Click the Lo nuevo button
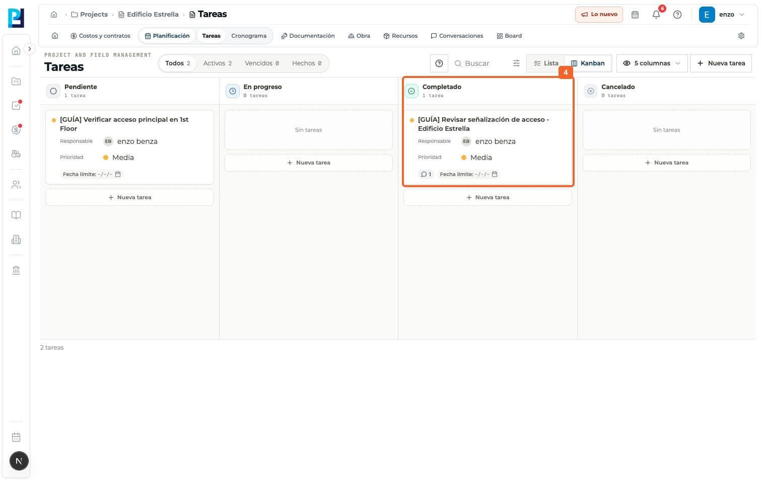 [599, 15]
